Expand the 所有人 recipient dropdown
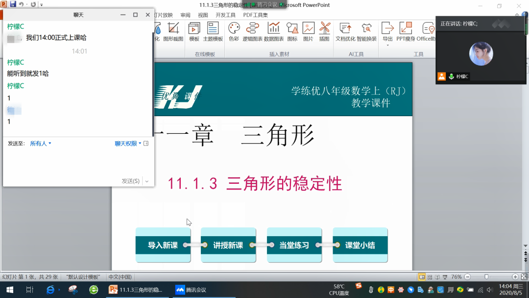This screenshot has height=298, width=529. coord(41,144)
